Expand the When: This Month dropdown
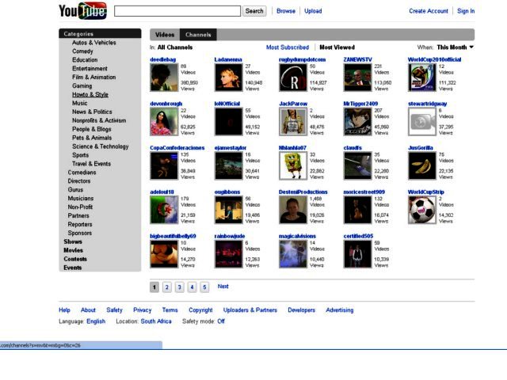Screen dimensions: 507x380 (456, 47)
